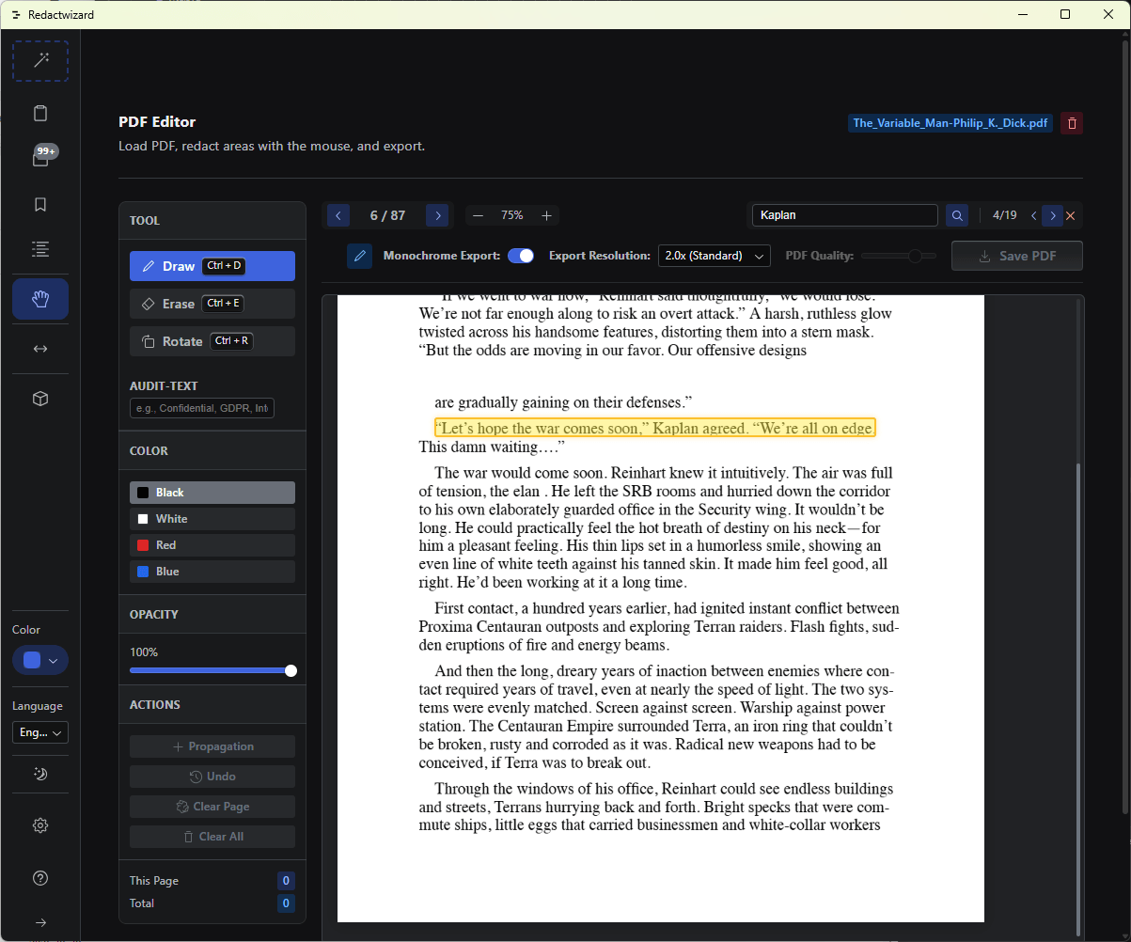Click the pencil icon beside Monochrome Export

click(359, 256)
